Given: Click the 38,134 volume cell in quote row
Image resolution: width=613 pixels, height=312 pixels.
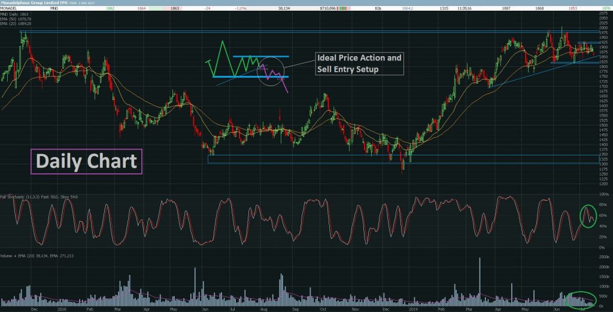Looking at the screenshot, I should (283, 8).
